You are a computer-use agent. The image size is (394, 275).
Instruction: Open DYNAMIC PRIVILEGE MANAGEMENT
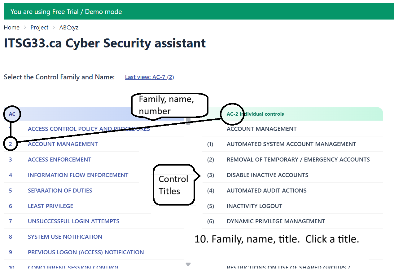pos(276,221)
